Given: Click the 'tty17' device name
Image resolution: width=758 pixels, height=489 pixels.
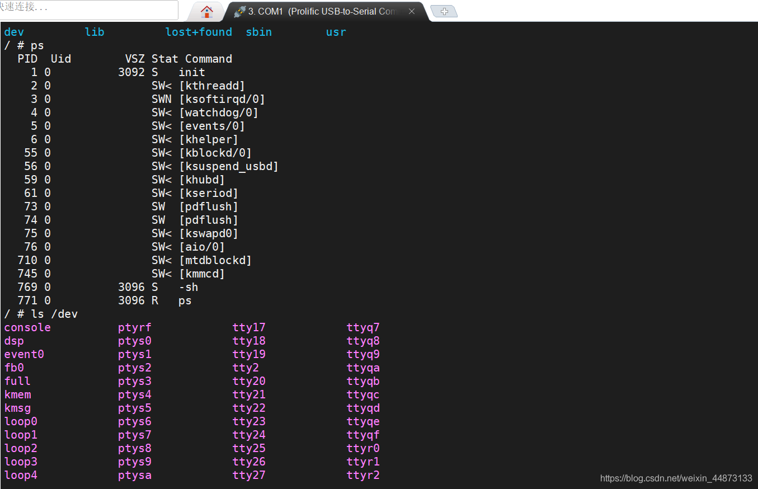Looking at the screenshot, I should tap(249, 327).
